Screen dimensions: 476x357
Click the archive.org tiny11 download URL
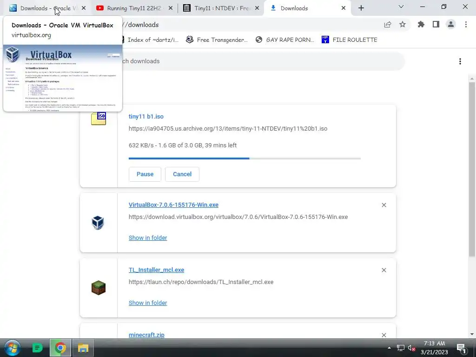click(x=228, y=129)
